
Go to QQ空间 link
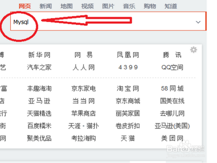tap(172, 67)
